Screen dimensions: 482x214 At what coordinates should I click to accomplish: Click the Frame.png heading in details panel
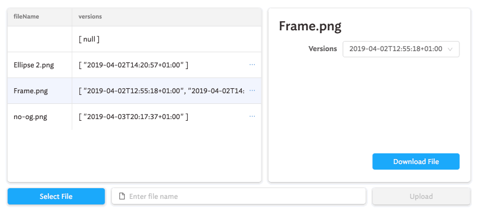pyautogui.click(x=310, y=26)
